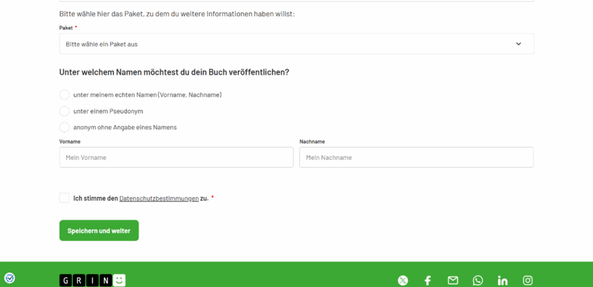This screenshot has width=593, height=287.
Task: Visit the LinkedIn icon link
Action: pos(503,281)
